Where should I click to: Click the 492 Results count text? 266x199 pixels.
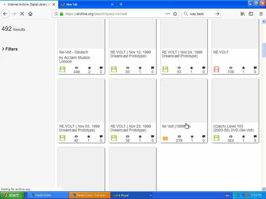click(14, 29)
